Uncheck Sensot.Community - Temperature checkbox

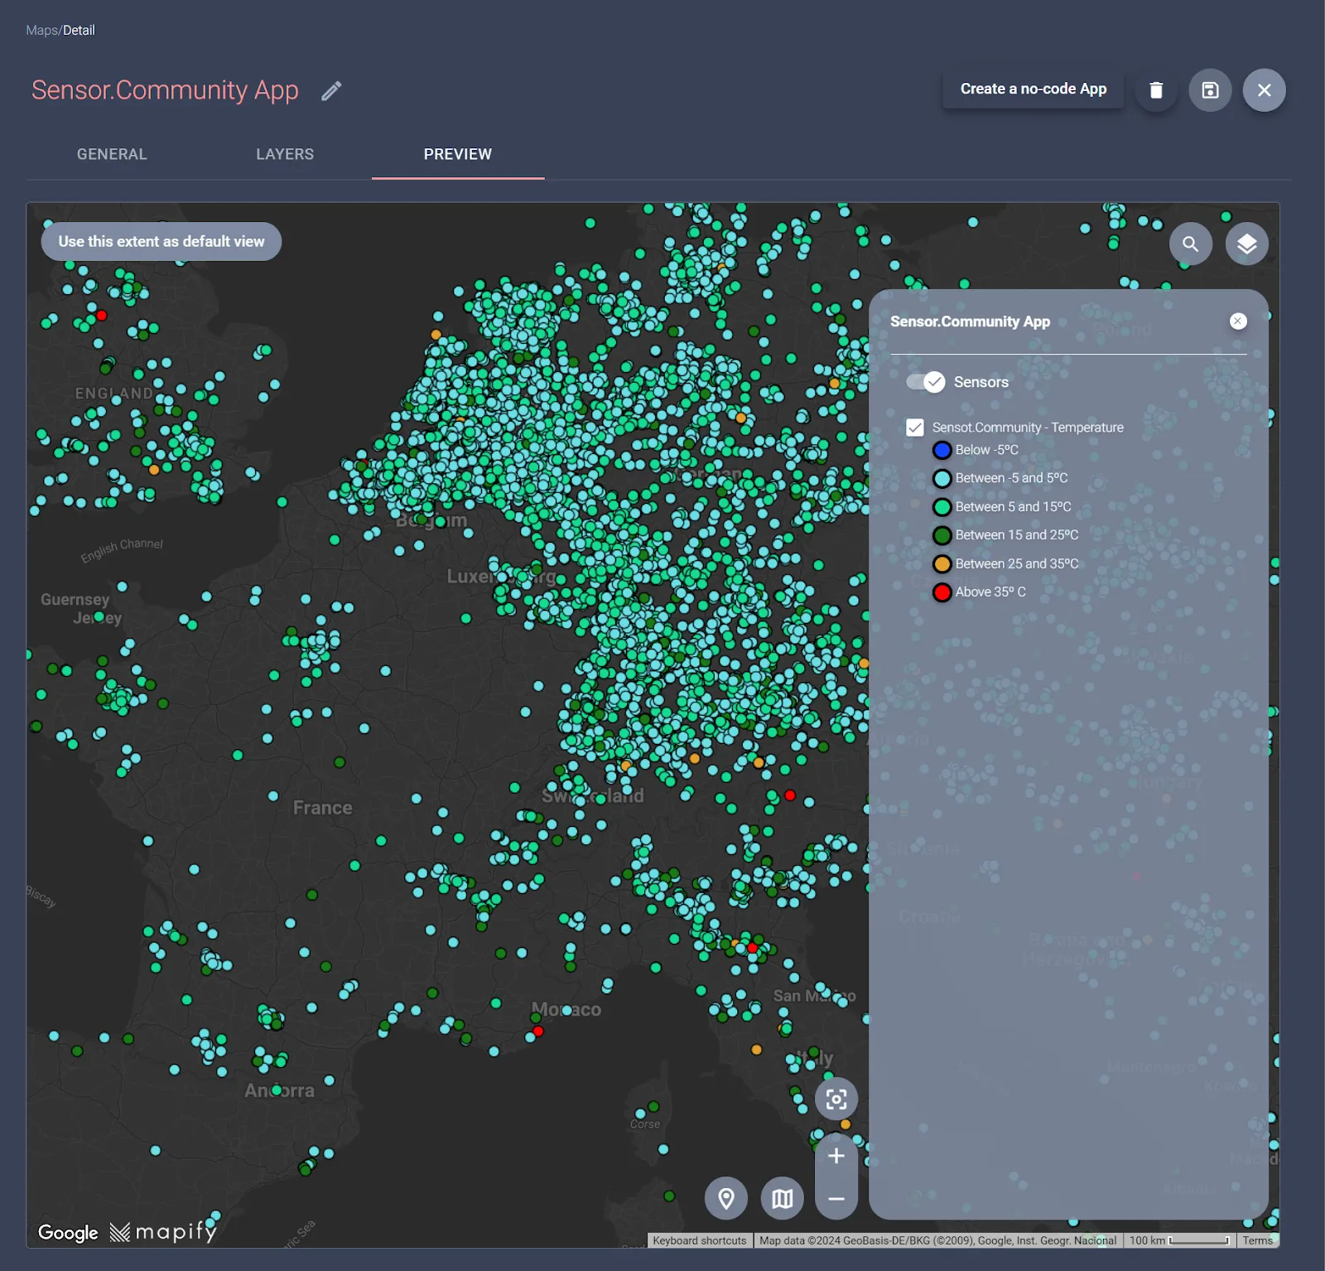[915, 428]
